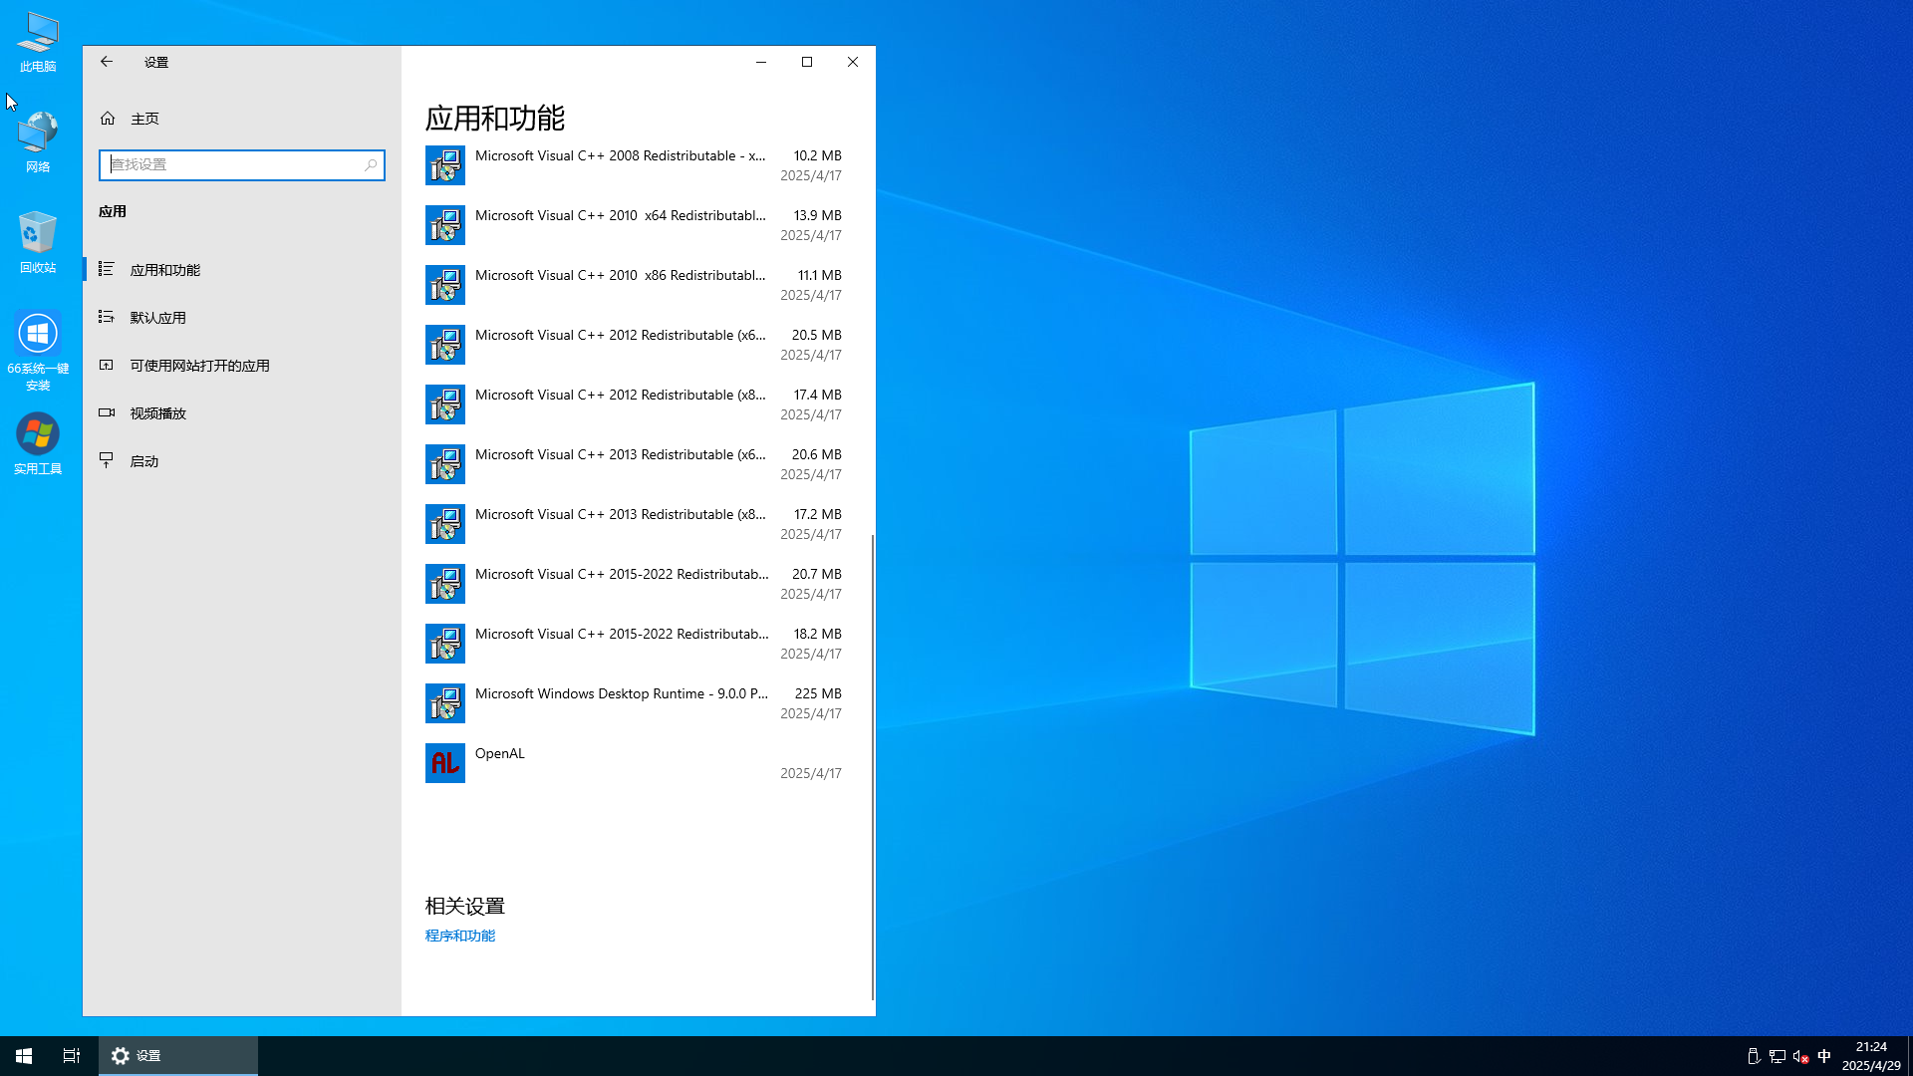Click icon of 20.6 MB Visual C++ 2013
1913x1076 pixels.
click(x=445, y=464)
